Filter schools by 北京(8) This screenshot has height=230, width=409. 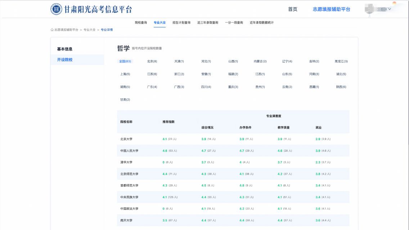(x=152, y=61)
